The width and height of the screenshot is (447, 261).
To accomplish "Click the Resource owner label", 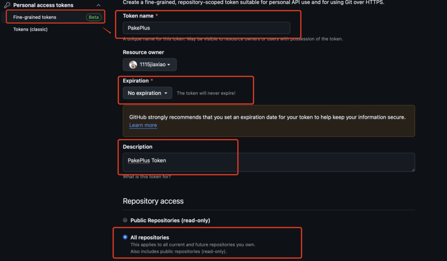I will click(x=143, y=52).
